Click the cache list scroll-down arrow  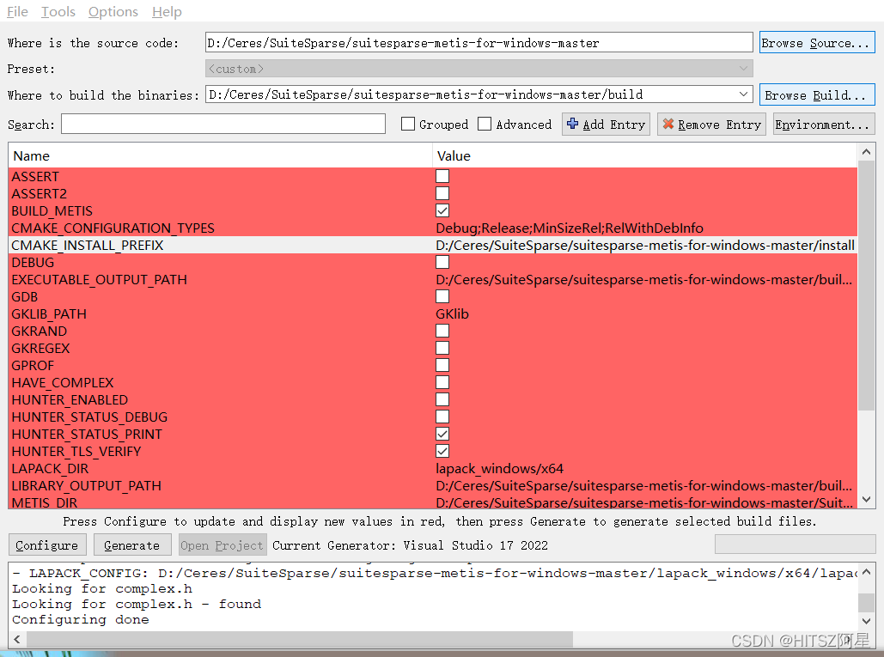[867, 499]
